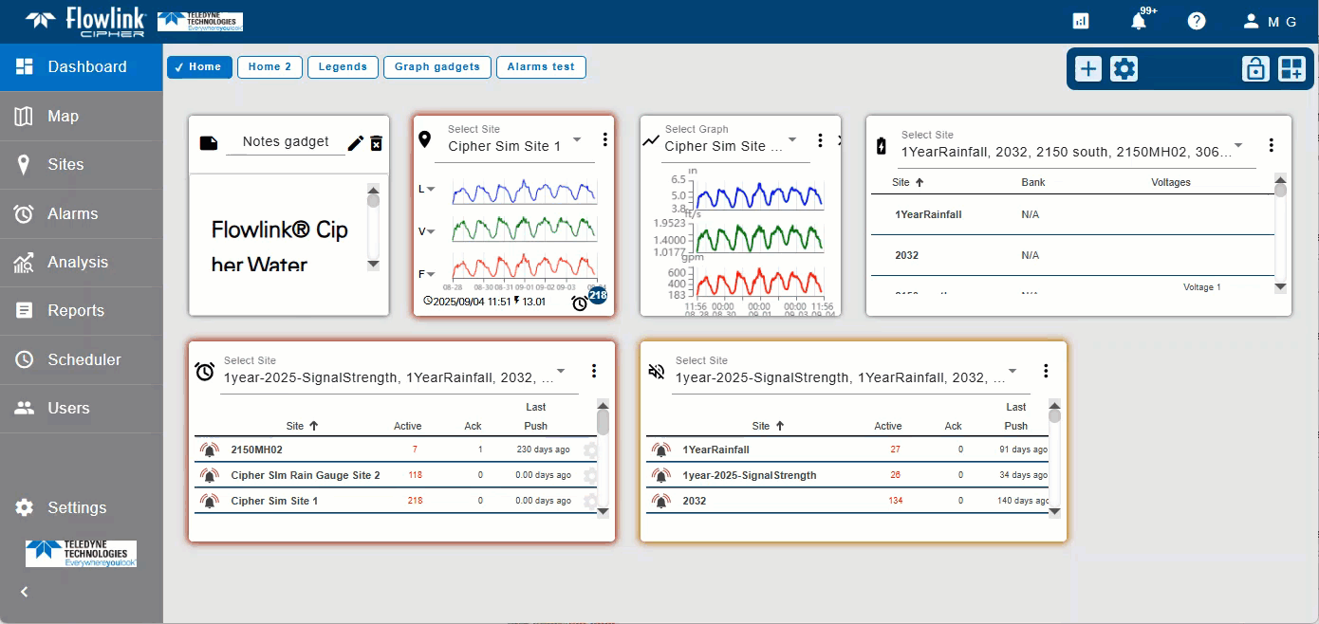
Task: Click the add dashboard grid icon
Action: coord(1291,68)
